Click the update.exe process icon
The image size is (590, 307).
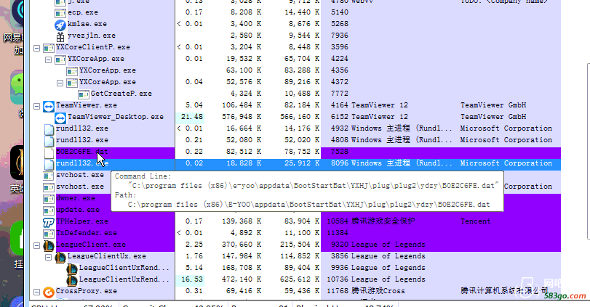coord(49,211)
